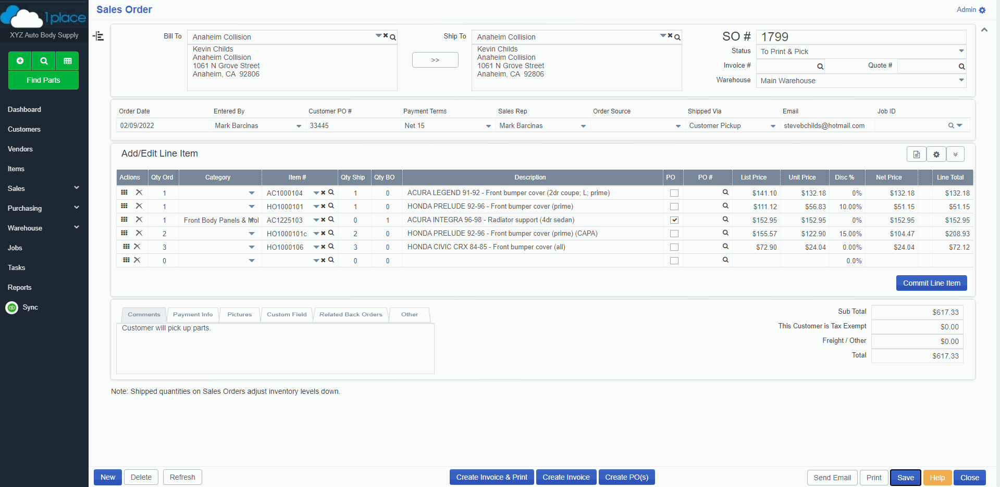
Task: Search the Invoice # field magnifier icon
Action: [x=820, y=66]
